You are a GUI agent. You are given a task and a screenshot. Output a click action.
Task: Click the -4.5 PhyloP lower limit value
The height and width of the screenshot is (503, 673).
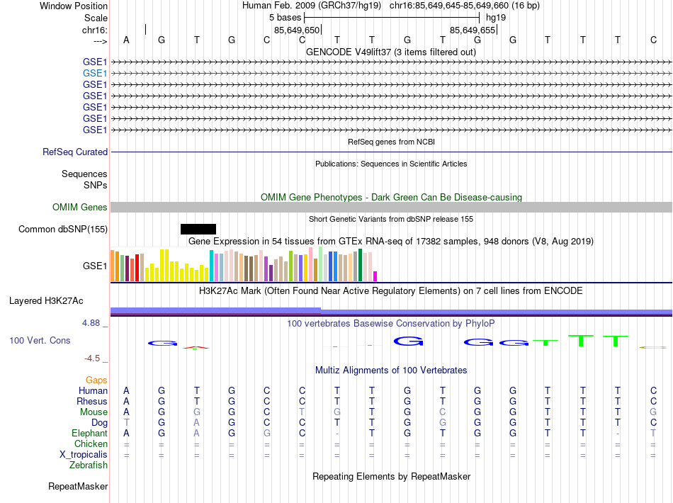click(x=92, y=358)
